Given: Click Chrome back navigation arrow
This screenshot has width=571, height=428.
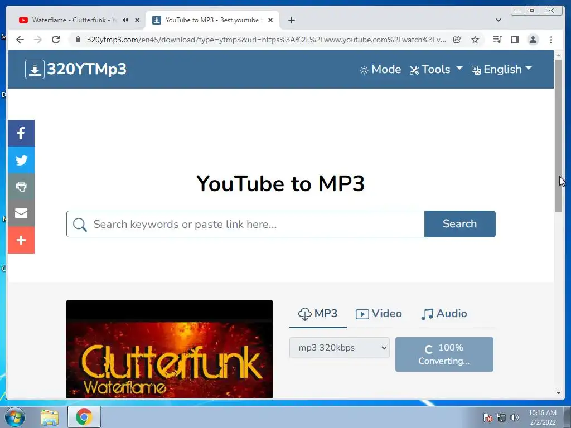Looking at the screenshot, I should 20,40.
